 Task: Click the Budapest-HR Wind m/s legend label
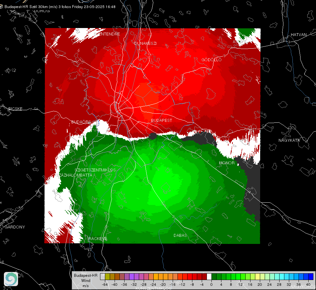click(x=86, y=281)
